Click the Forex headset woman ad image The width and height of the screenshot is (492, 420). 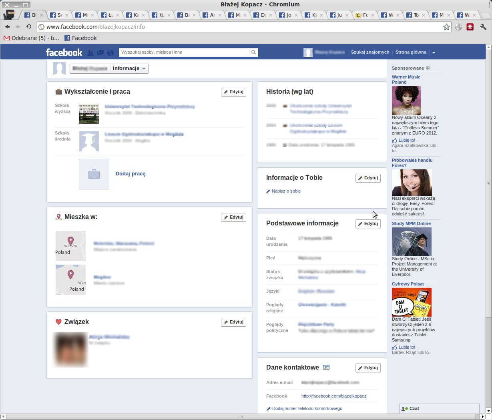412,183
